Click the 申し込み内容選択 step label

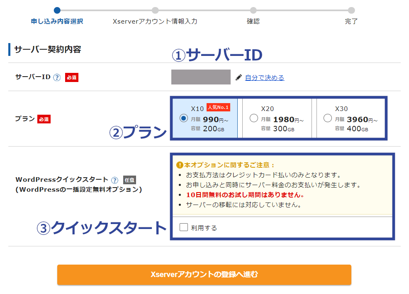point(57,22)
